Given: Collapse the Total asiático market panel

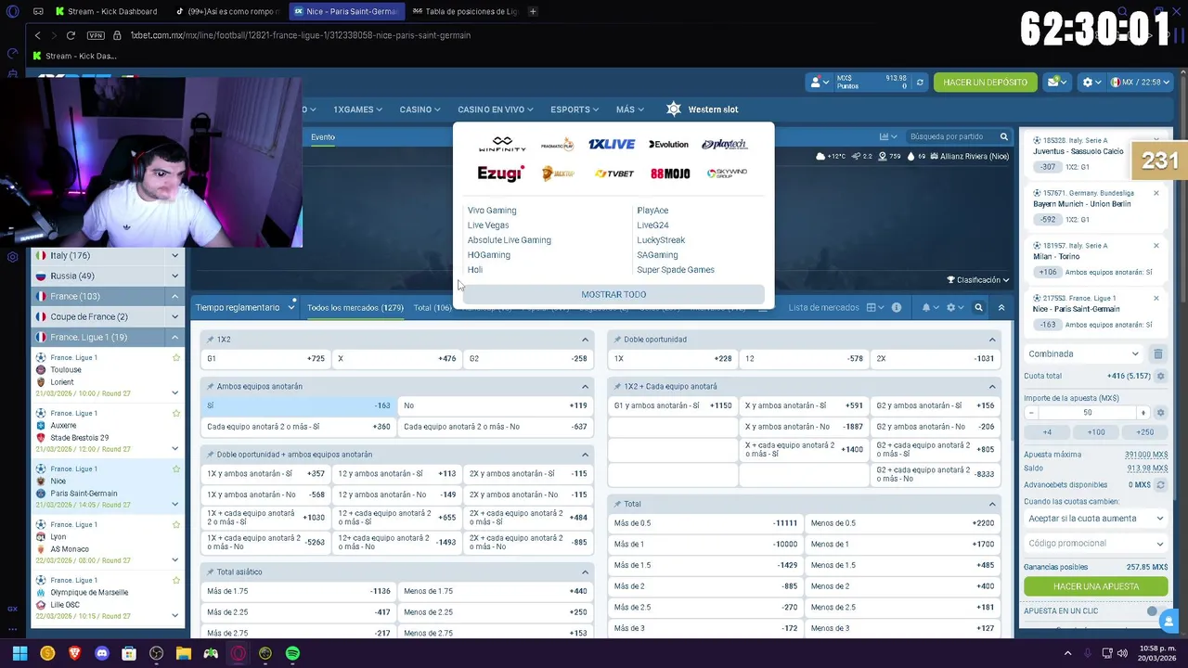Looking at the screenshot, I should pyautogui.click(x=585, y=572).
